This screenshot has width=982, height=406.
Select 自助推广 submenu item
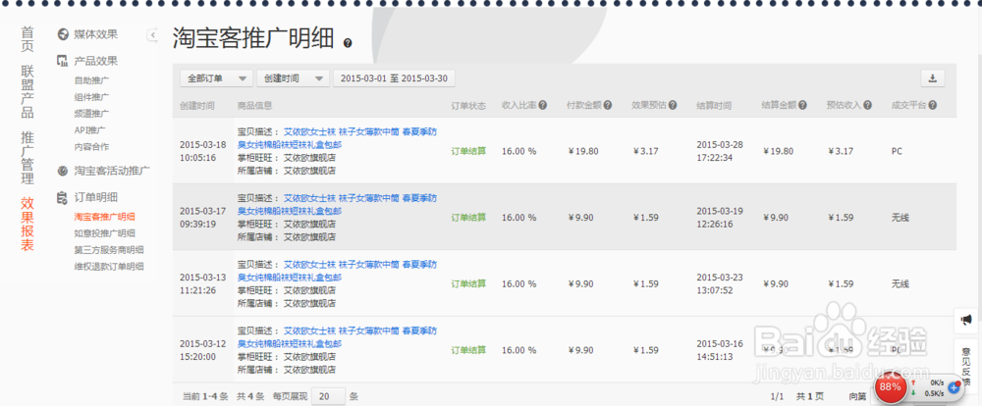91,80
